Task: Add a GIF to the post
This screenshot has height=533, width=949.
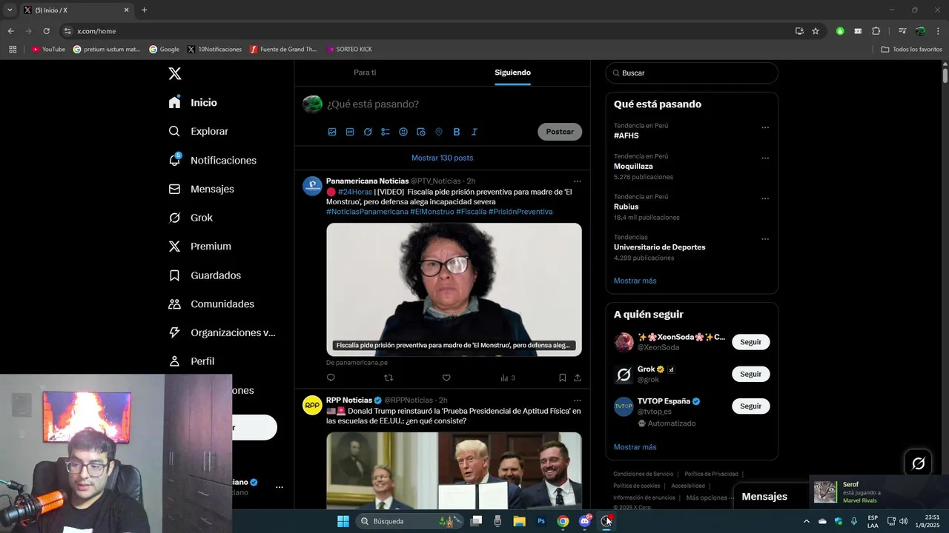Action: [x=350, y=132]
